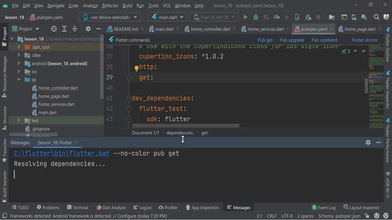Image resolution: width=392 pixels, height=220 pixels.
Task: Hide the Project panel minus icon
Action: click(x=99, y=29)
